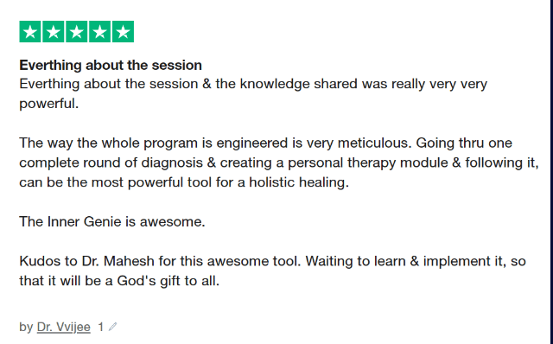
Task: Click the fifth (last) rating star
Action: point(123,31)
